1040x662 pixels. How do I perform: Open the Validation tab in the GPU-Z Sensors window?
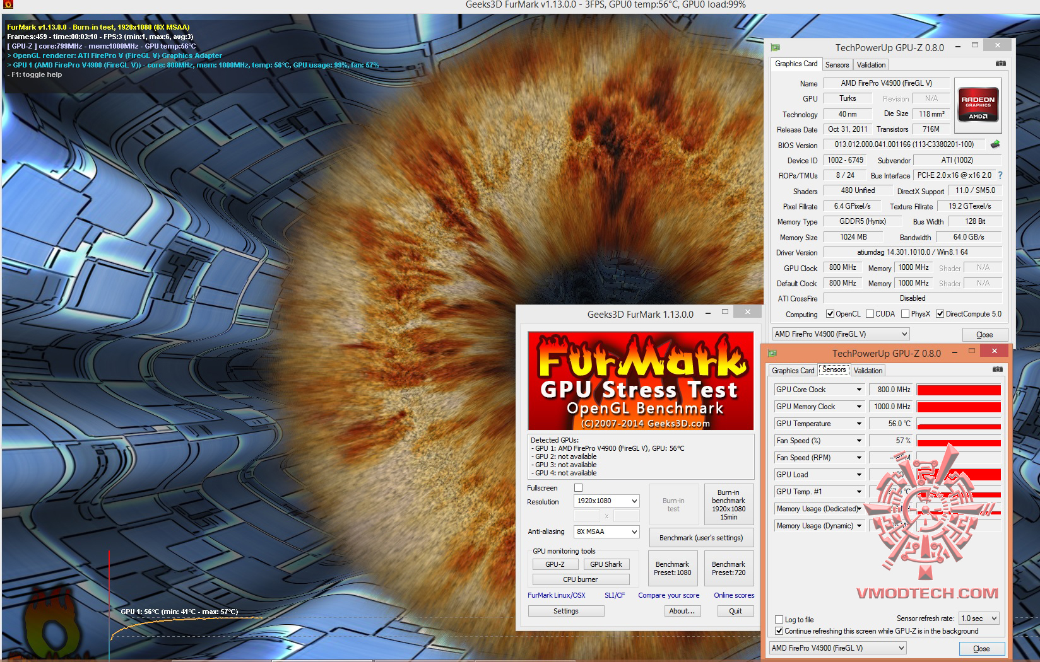[868, 371]
